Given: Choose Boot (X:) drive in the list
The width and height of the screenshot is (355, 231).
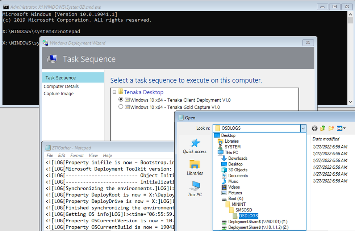Looking at the screenshot, I should click(x=236, y=198).
